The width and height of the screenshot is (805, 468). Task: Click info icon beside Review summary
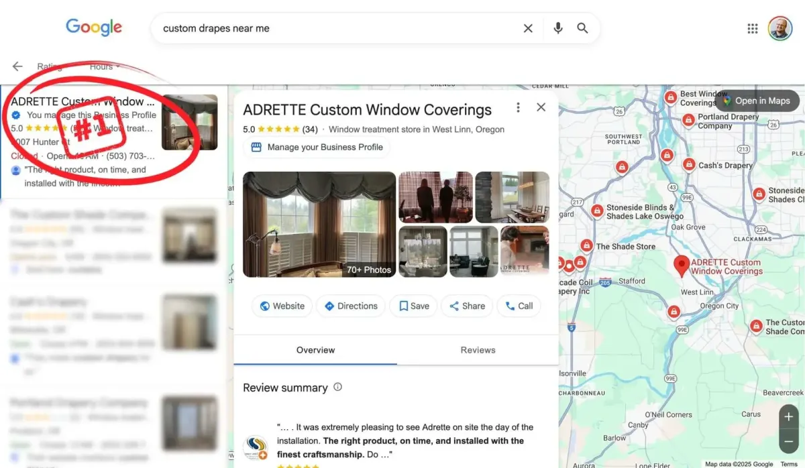337,387
